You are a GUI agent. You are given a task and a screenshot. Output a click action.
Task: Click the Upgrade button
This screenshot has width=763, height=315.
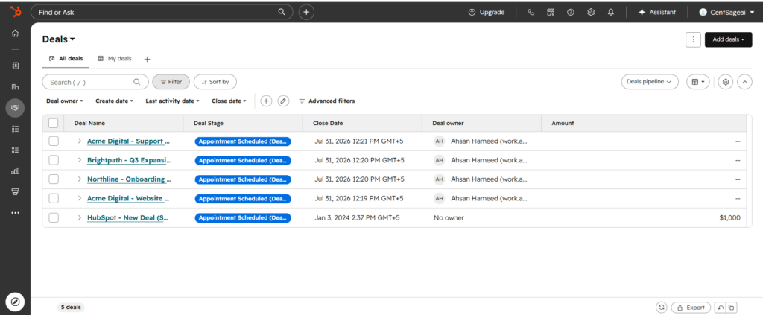[487, 13]
